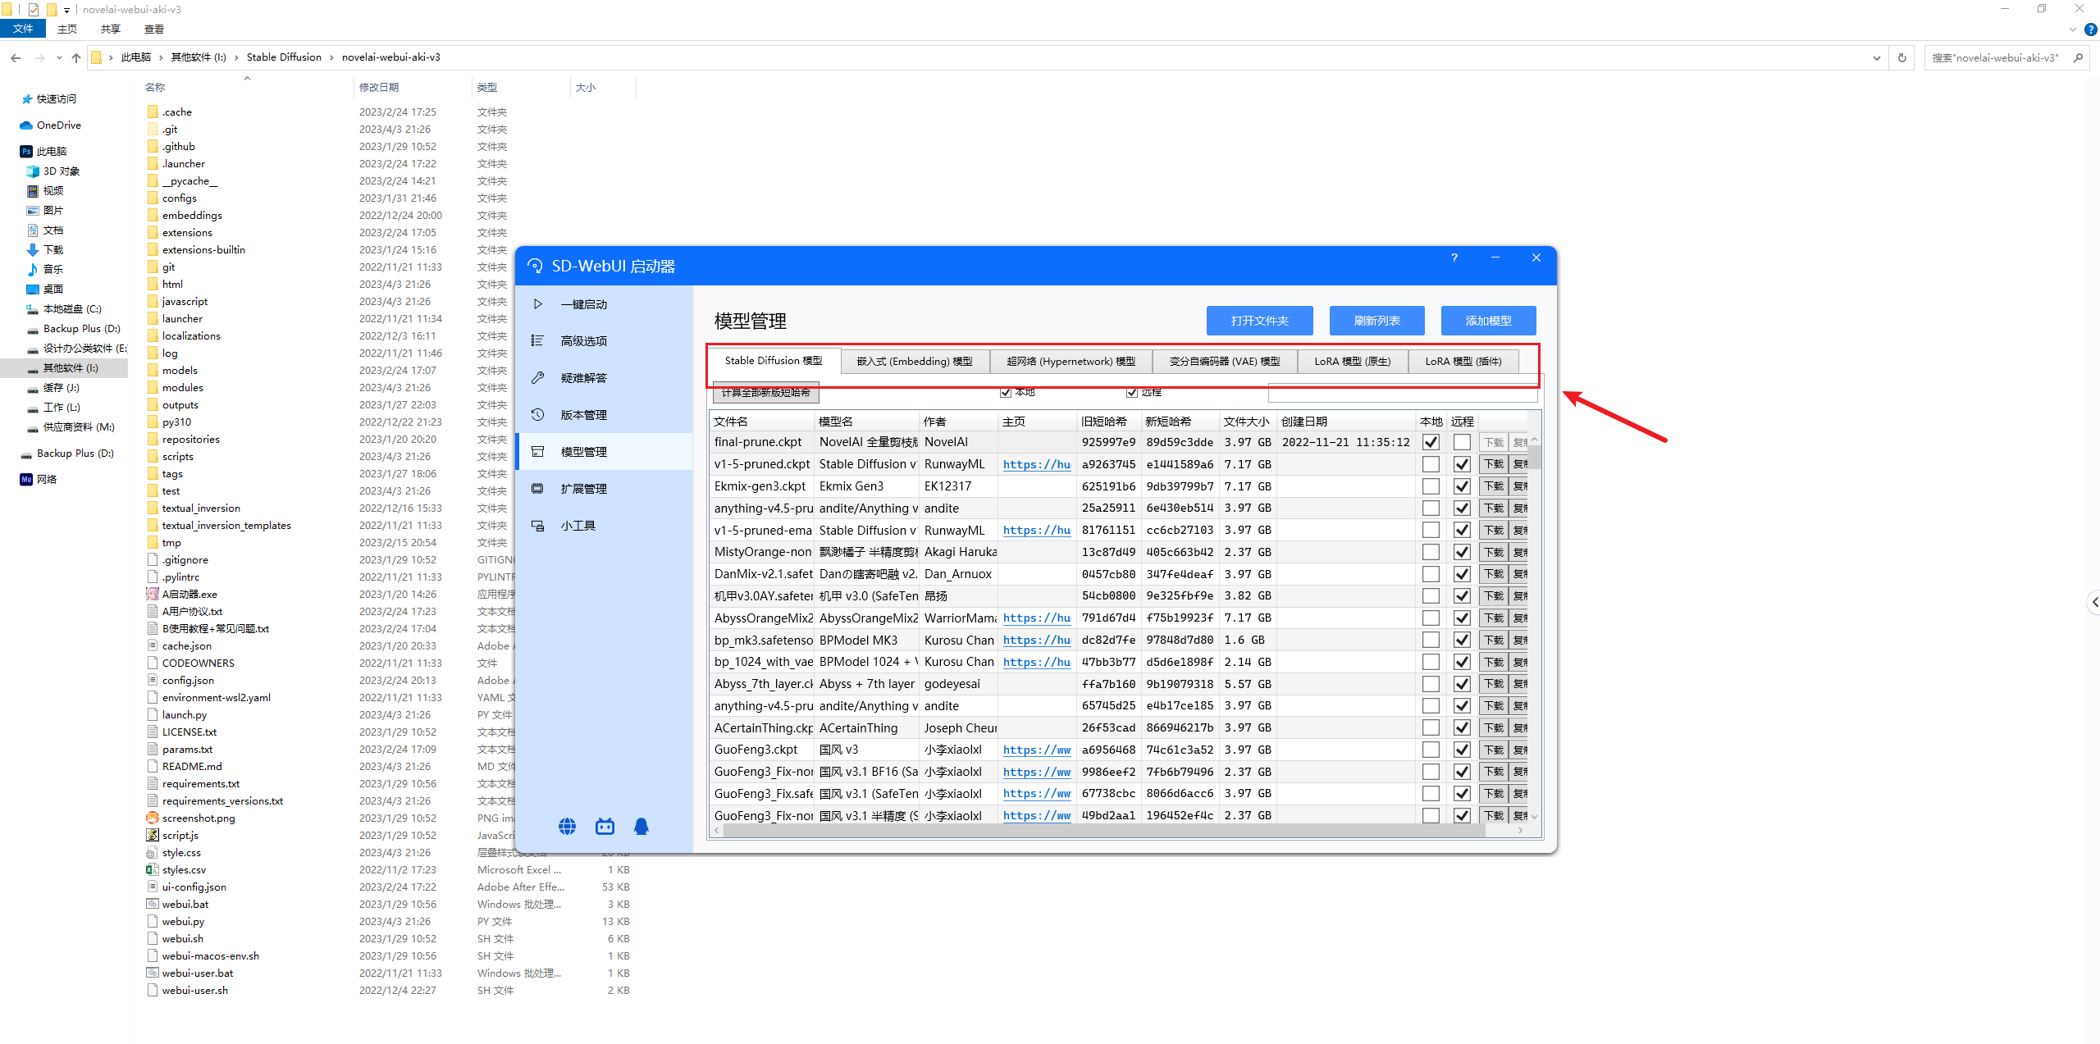Screen dimensions: 2100x1044
Task: Select 快速访问 star icon in navigation pane
Action: coord(27,99)
